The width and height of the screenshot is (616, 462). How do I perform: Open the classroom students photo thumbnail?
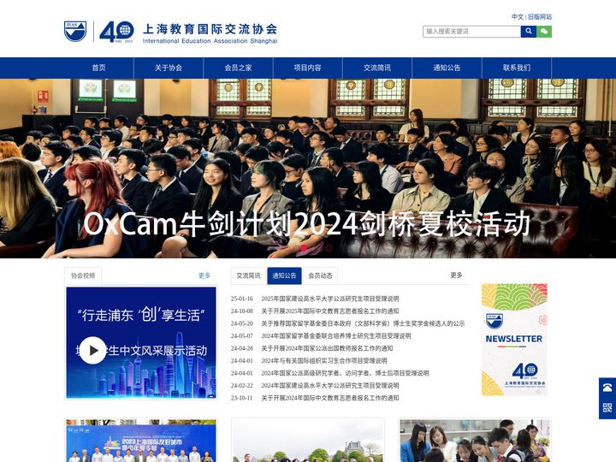(x=475, y=441)
